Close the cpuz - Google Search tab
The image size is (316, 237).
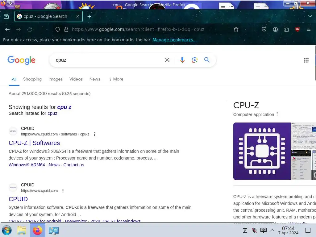click(78, 16)
